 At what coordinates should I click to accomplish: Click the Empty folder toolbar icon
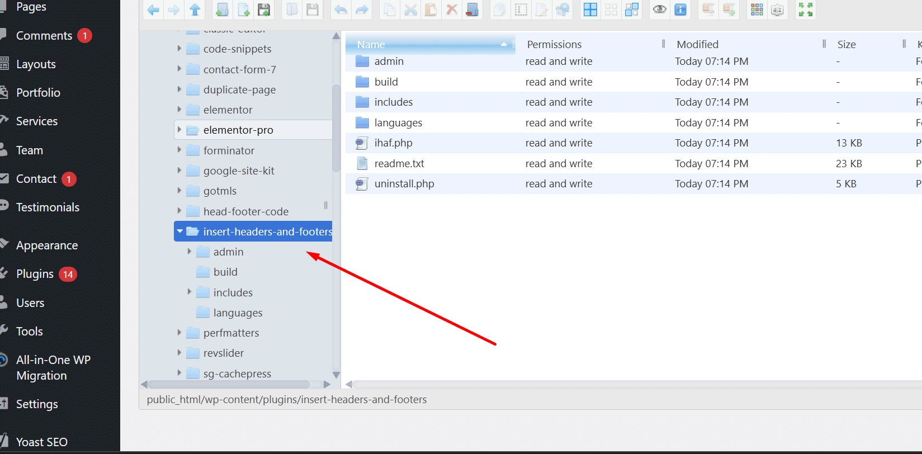472,10
